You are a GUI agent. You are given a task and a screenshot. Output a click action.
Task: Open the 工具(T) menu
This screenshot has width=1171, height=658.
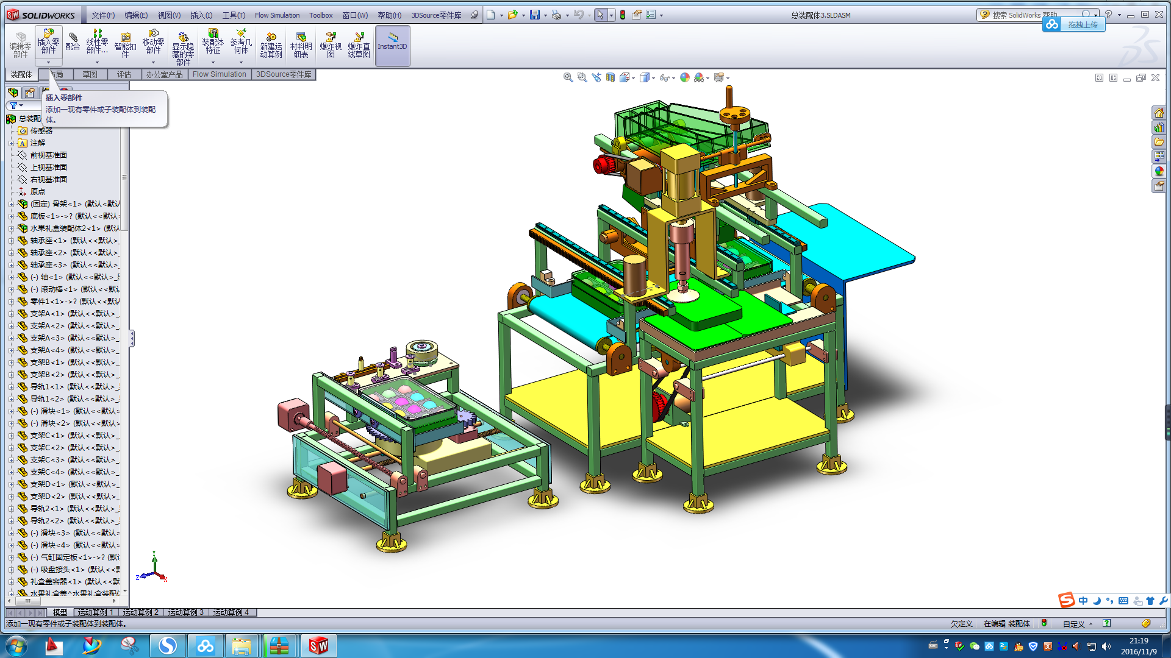coord(233,15)
